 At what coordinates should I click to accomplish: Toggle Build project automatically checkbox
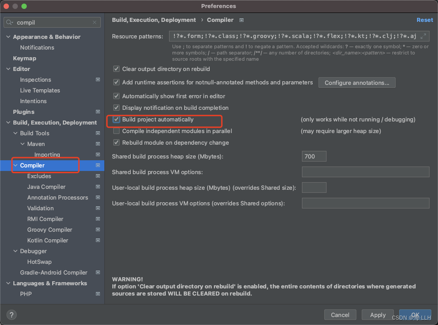[x=116, y=120]
